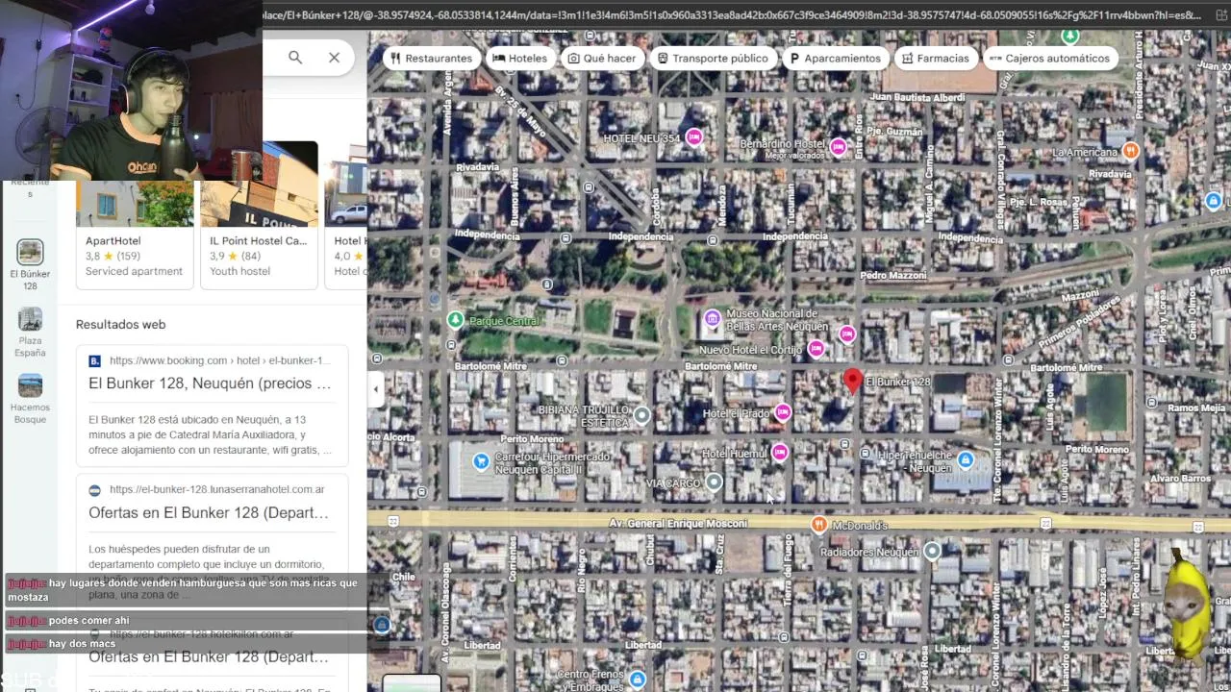Select the Farmacias chip

coord(936,59)
